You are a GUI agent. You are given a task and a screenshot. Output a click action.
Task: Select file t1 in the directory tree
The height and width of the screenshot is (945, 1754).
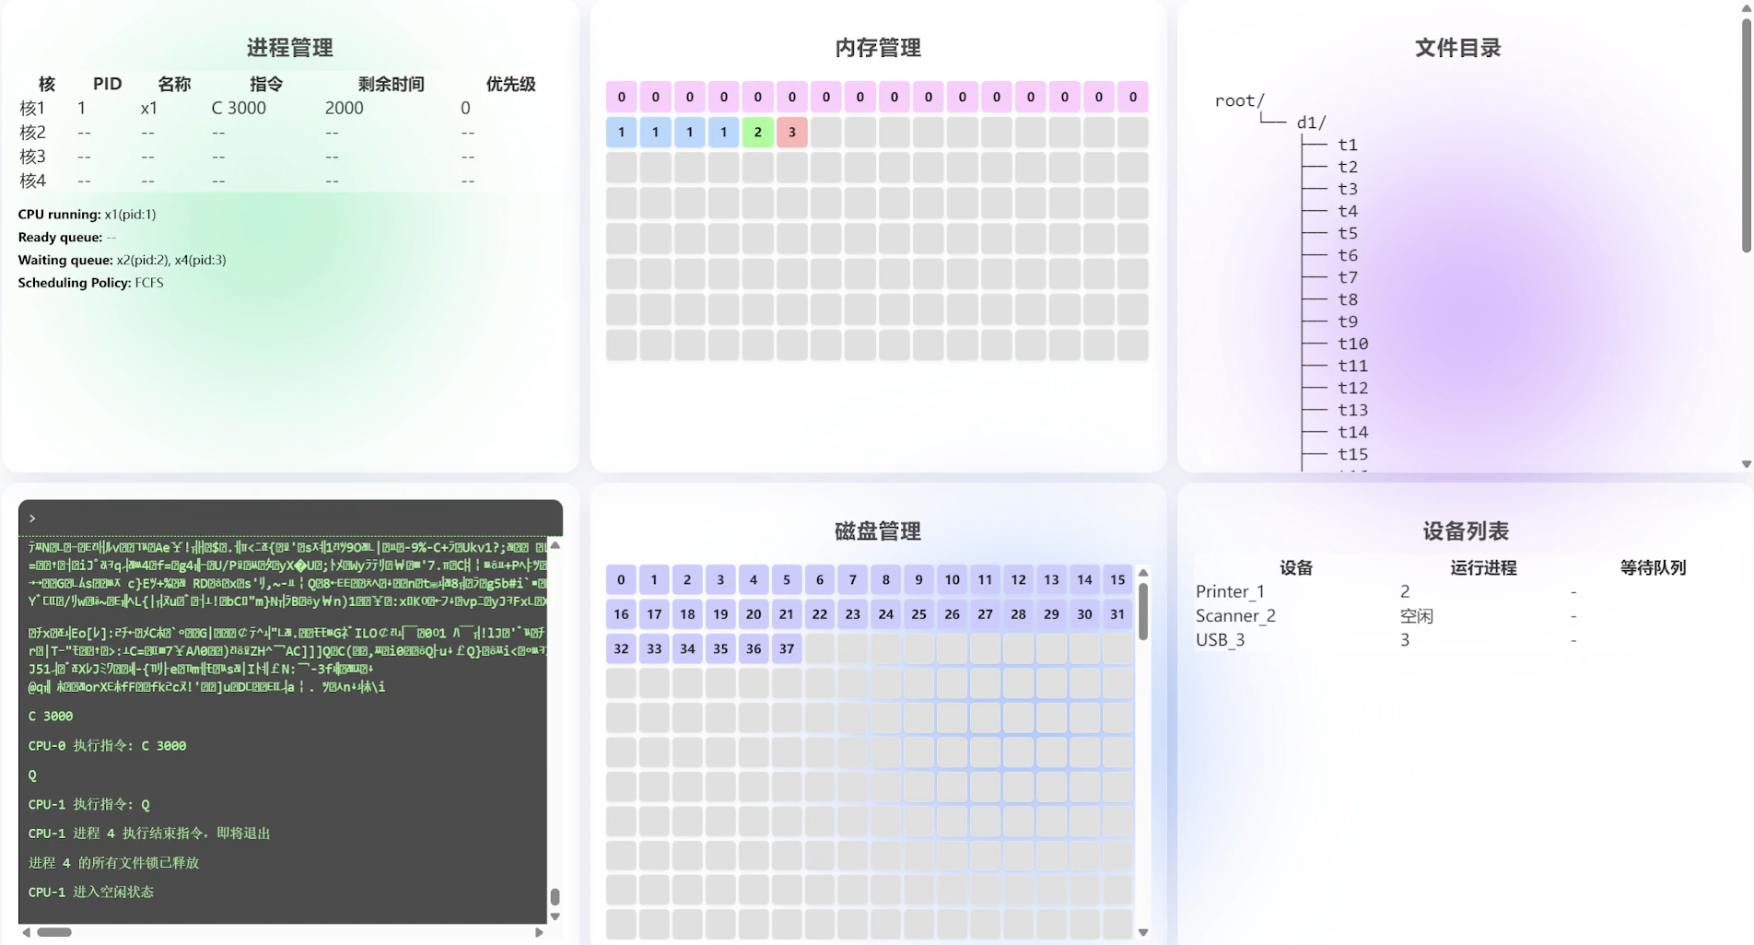pyautogui.click(x=1347, y=145)
